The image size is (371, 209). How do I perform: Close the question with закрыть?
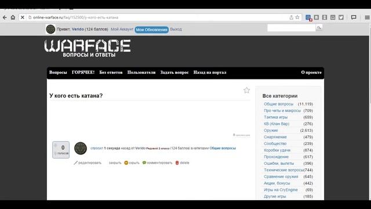pos(115,163)
